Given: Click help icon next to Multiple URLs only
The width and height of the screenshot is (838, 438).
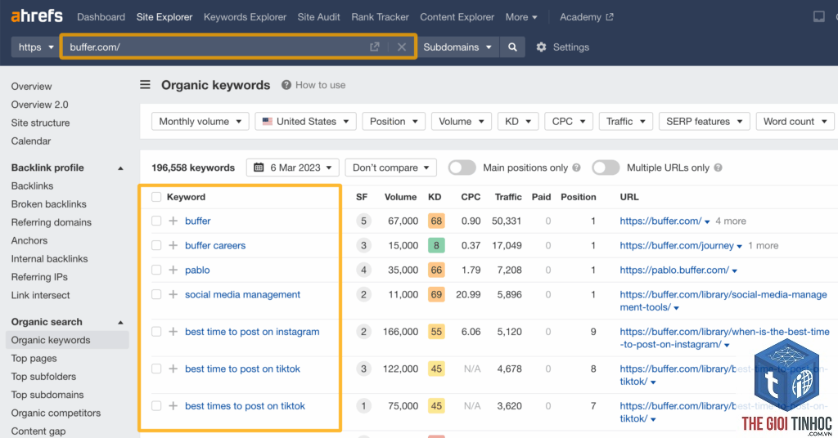Looking at the screenshot, I should 718,168.
